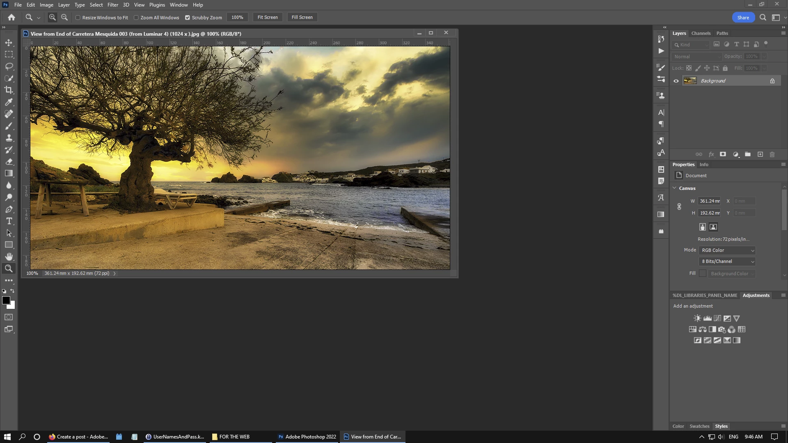Add Brightness/Contrast adjustment icon
The width and height of the screenshot is (788, 443).
tap(697, 318)
